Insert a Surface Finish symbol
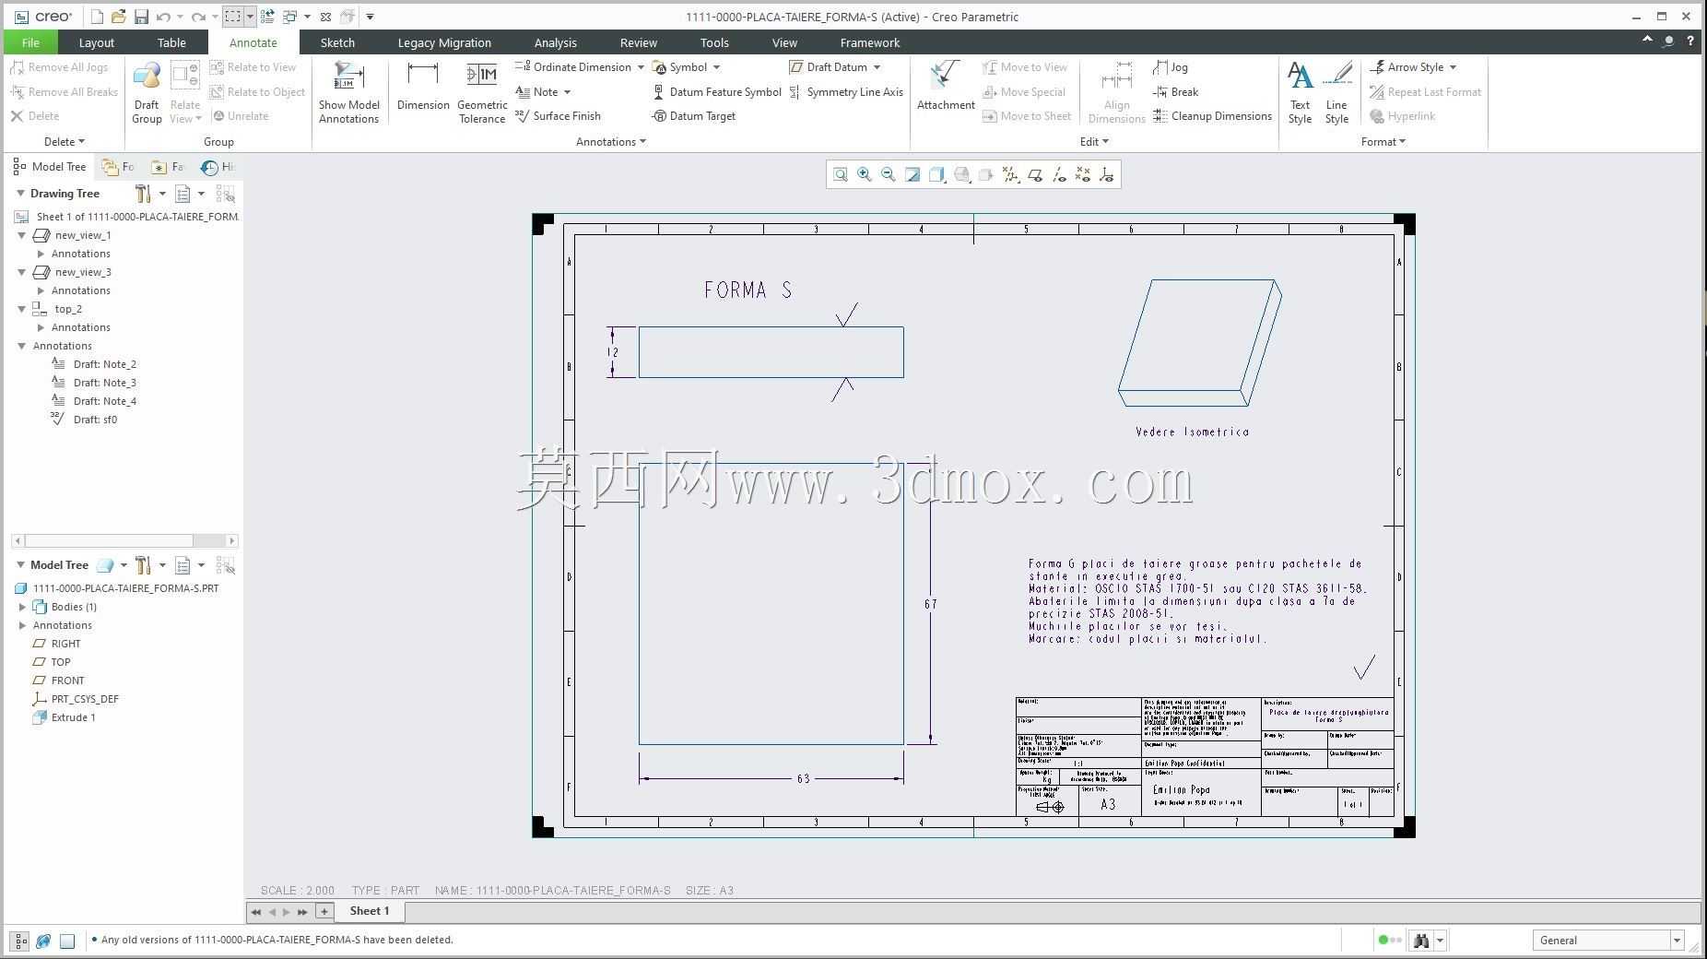1707x959 pixels. click(x=558, y=116)
